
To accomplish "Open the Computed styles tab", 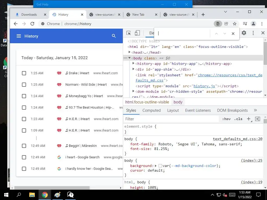I will [x=151, y=110].
